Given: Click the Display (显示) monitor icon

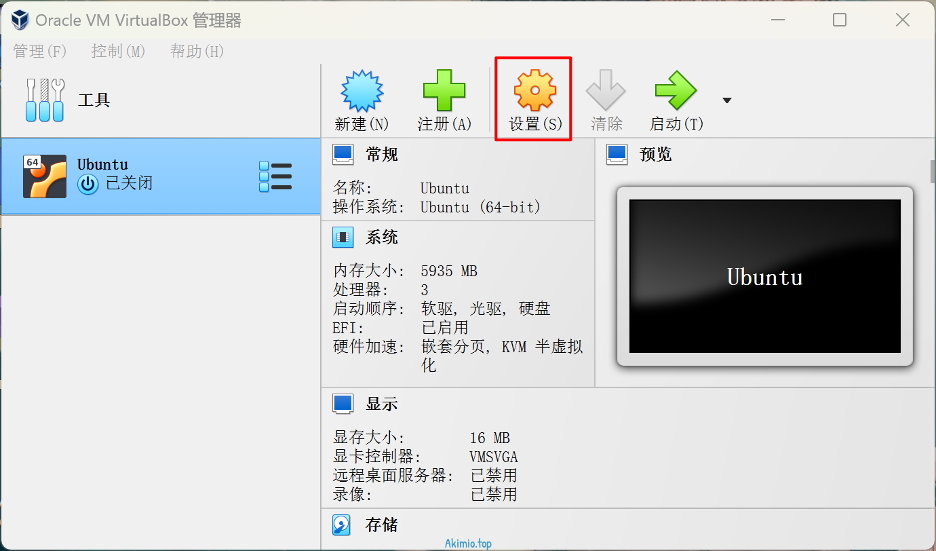Looking at the screenshot, I should (343, 404).
